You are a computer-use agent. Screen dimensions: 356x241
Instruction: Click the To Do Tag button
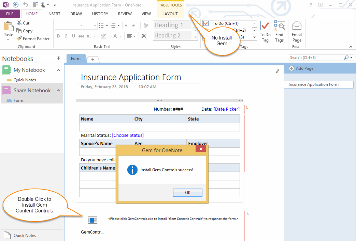pos(265,31)
